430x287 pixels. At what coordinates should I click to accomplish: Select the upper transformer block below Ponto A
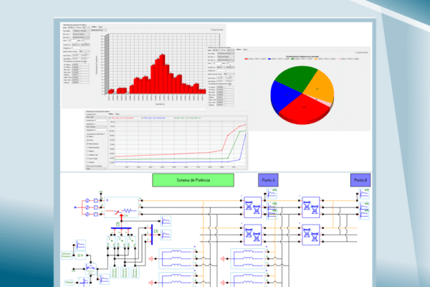pyautogui.click(x=253, y=207)
